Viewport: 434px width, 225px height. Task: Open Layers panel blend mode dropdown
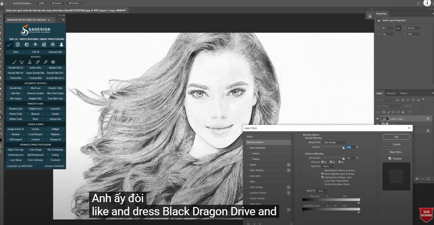coord(389,106)
